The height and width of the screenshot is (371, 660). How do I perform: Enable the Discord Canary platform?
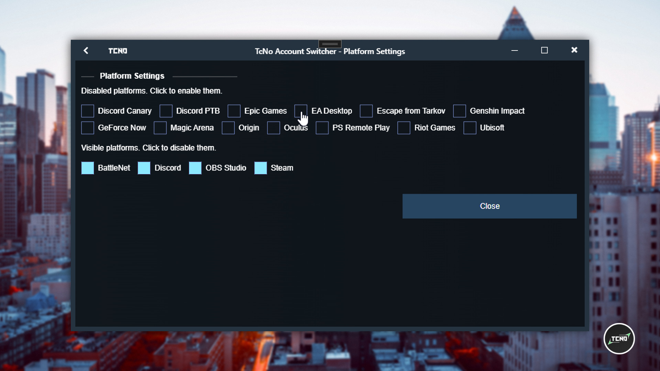point(87,111)
